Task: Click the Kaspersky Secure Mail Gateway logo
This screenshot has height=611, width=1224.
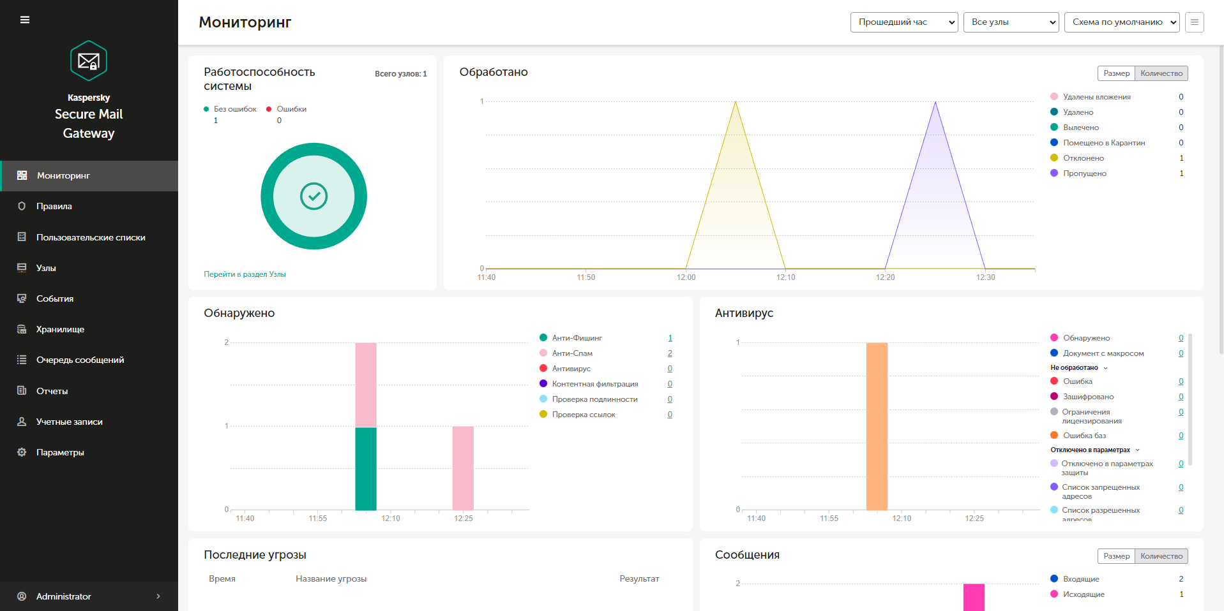Action: click(89, 61)
